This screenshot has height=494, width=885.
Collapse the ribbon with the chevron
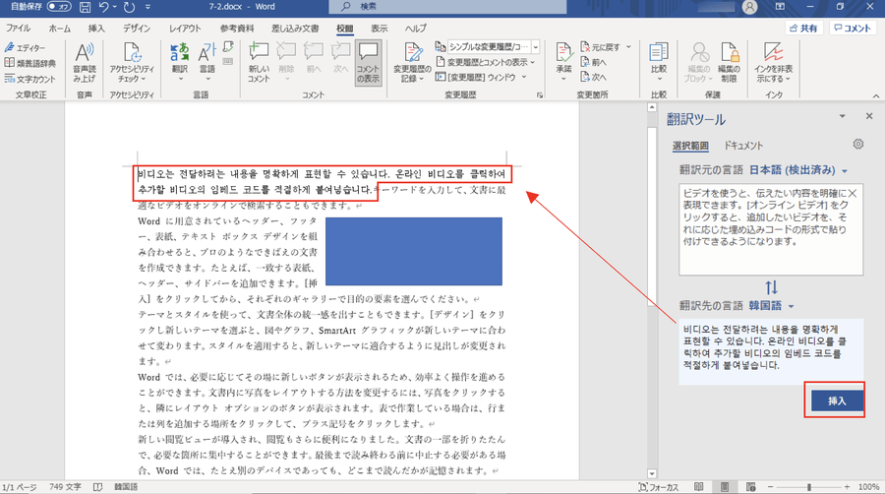pyautogui.click(x=876, y=96)
